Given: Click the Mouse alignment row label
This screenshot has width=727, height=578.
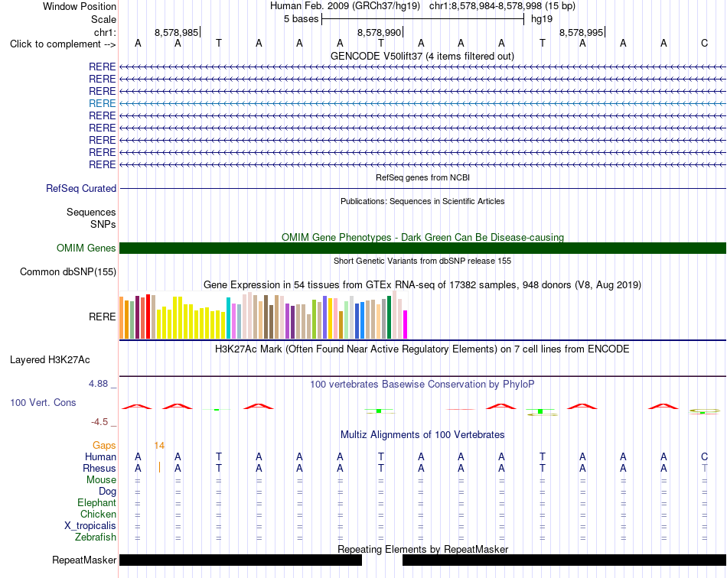Looking at the screenshot, I should pos(101,480).
